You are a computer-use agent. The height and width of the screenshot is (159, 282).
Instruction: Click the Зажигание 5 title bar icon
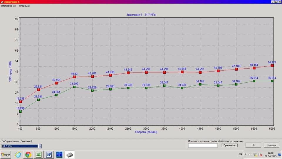(2, 2)
